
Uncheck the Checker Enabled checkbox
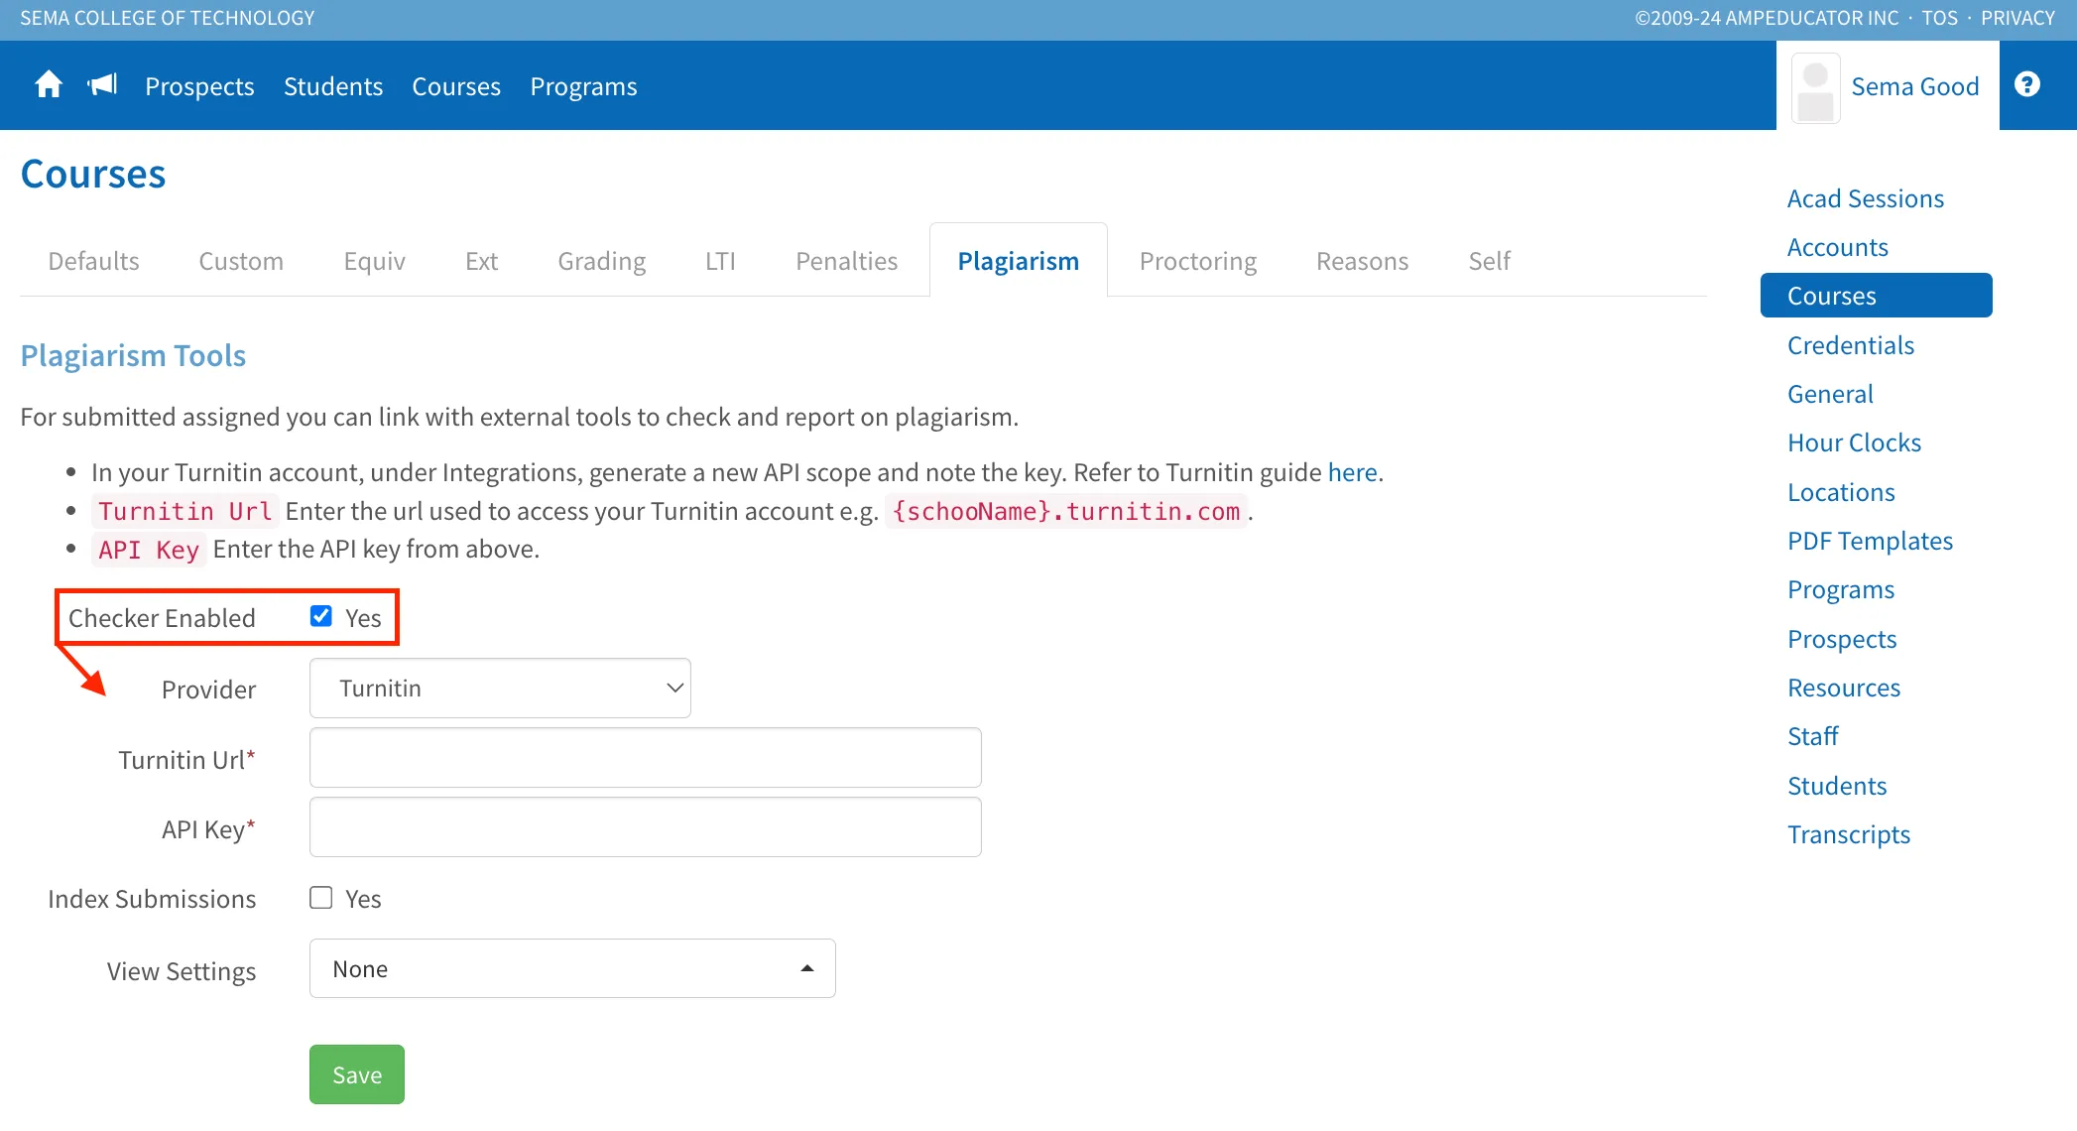(320, 616)
